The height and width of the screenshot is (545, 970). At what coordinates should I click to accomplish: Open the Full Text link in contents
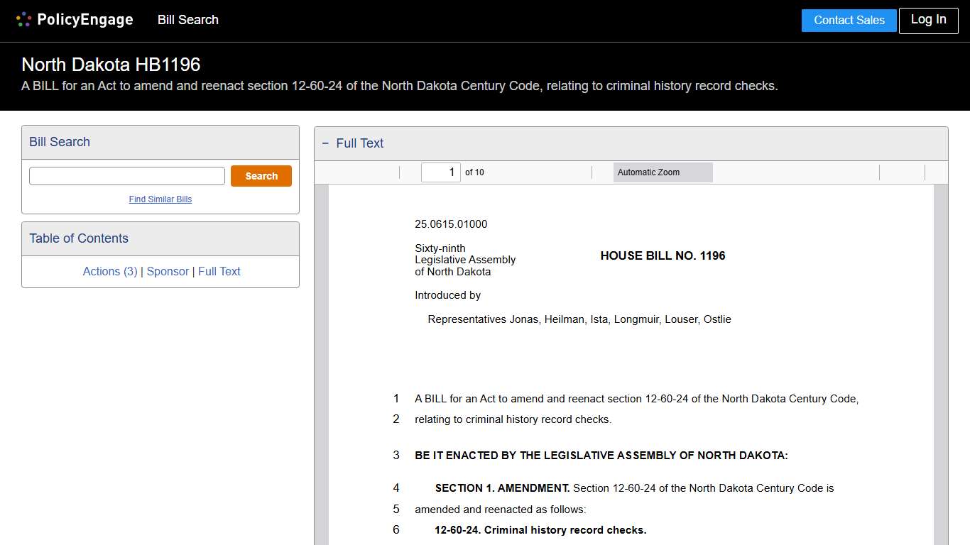[219, 271]
